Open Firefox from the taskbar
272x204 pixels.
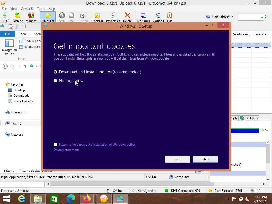pyautogui.click(x=87, y=199)
